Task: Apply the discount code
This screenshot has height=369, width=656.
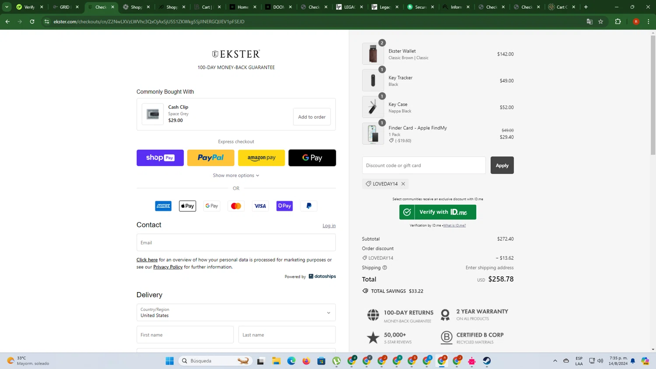Action: [502, 165]
